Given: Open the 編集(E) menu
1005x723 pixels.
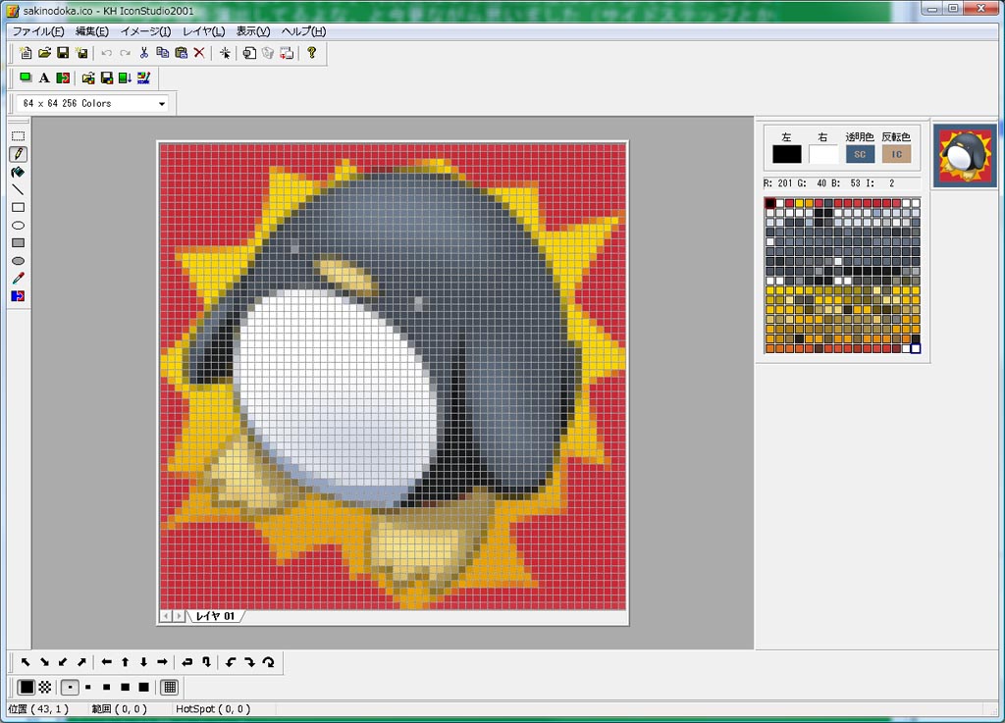Looking at the screenshot, I should 92,30.
